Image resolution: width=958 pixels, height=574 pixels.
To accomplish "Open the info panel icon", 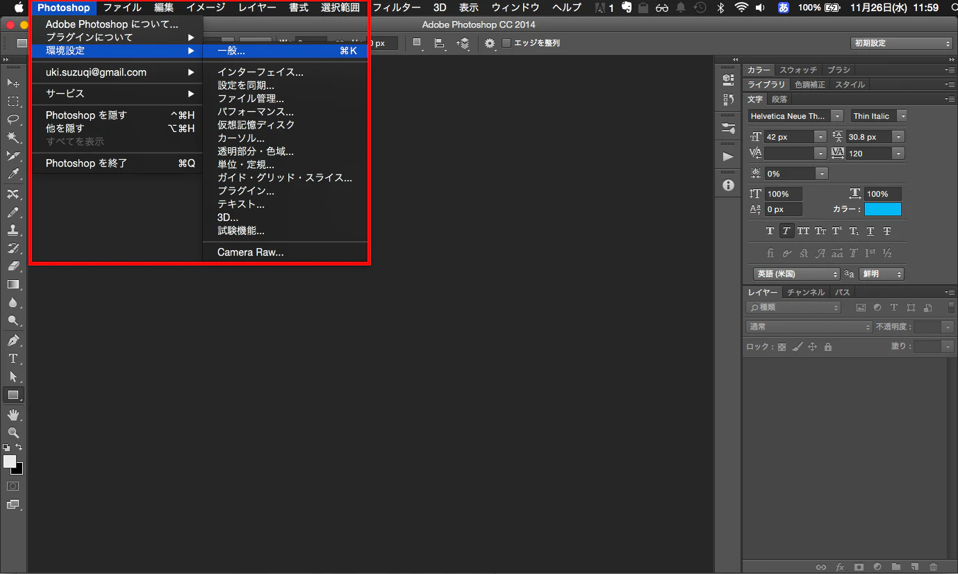I will coord(728,186).
